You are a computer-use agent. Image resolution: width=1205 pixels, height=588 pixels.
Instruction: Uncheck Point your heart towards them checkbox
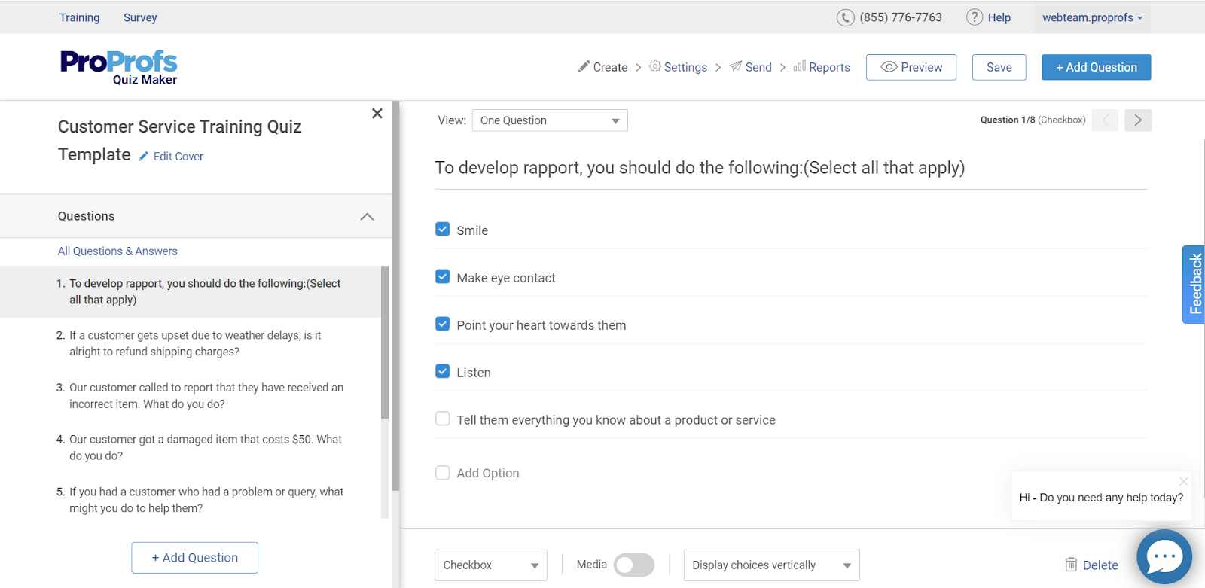tap(443, 324)
